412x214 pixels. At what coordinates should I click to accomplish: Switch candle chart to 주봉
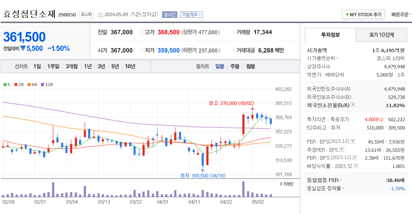coord(235,66)
